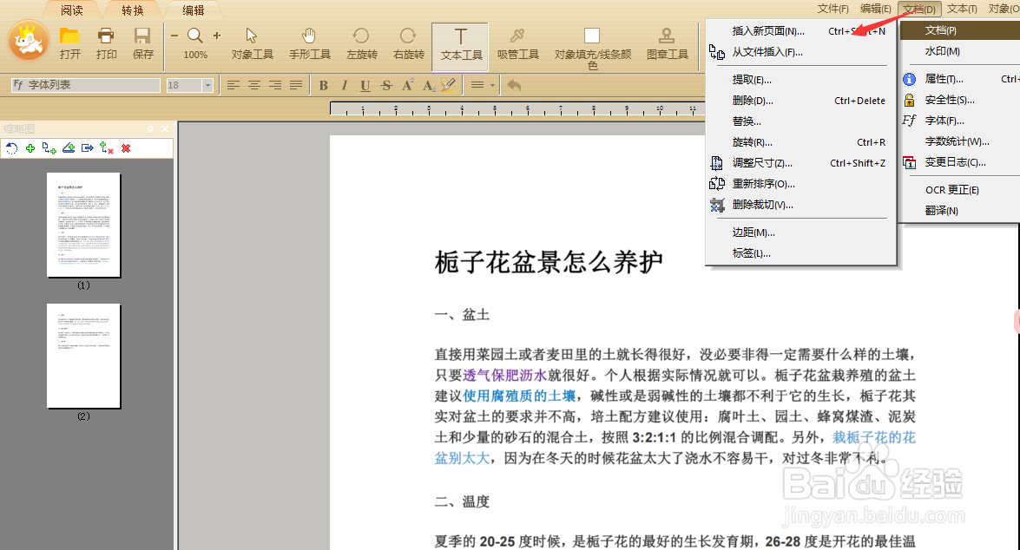Viewport: 1020px width, 550px height.
Task: Justify text alignment
Action: tap(296, 85)
